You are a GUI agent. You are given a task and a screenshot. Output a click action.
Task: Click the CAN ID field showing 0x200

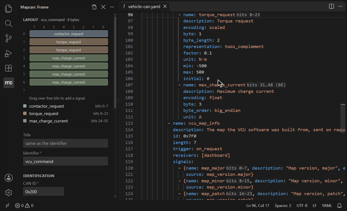pyautogui.click(x=44, y=192)
